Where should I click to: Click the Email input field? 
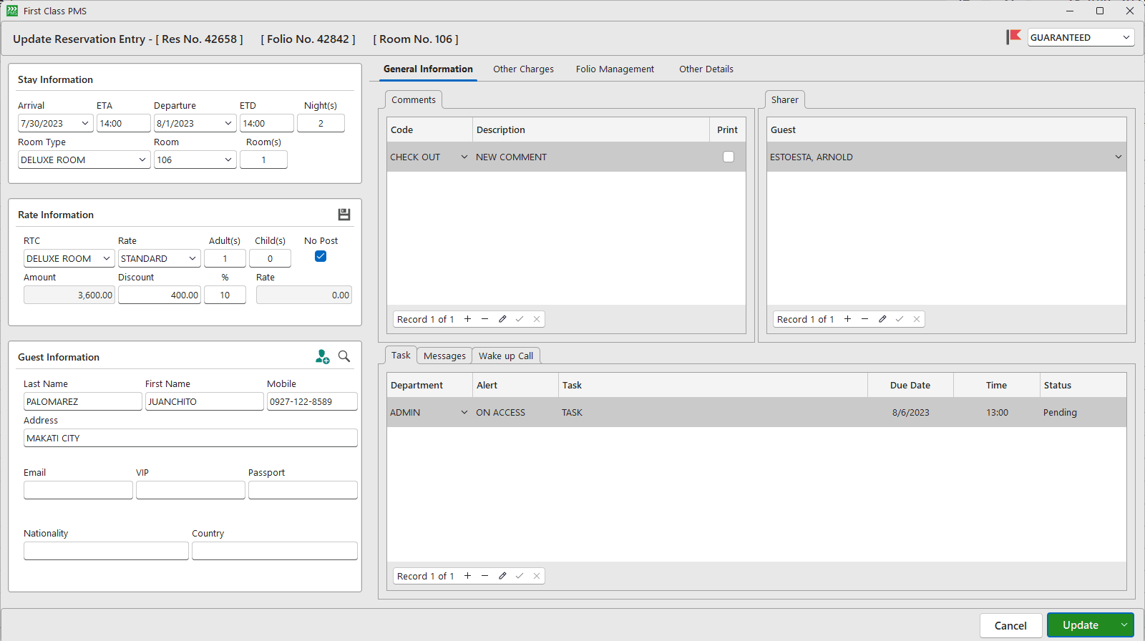point(78,490)
